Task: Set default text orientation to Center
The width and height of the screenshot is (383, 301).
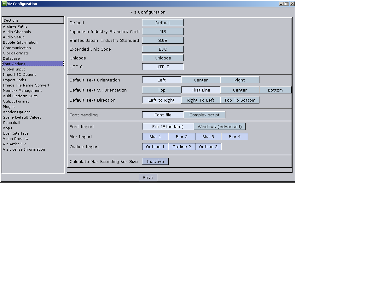Action: (x=201, y=80)
